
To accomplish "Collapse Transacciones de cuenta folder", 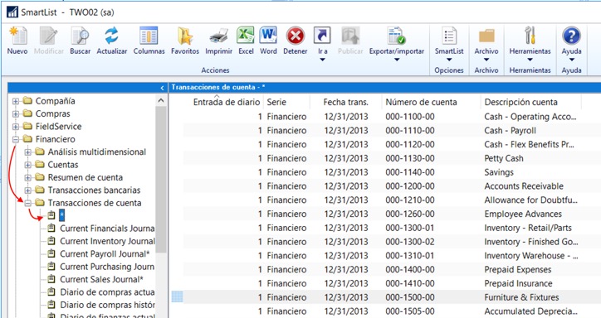I will pyautogui.click(x=28, y=203).
